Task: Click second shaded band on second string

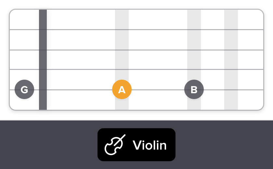Action: pos(194,50)
